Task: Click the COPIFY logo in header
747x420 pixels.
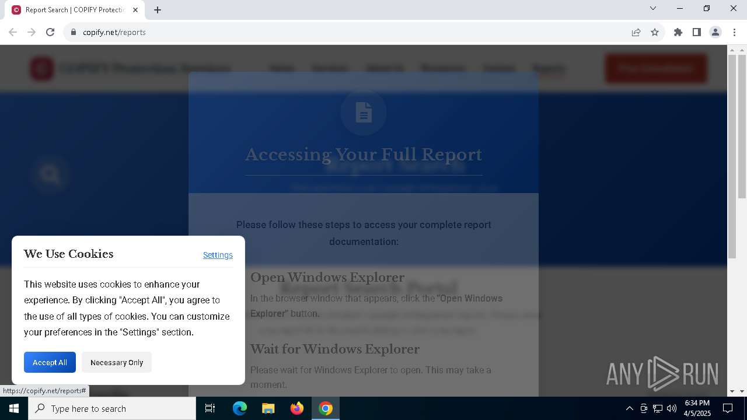Action: 42,68
